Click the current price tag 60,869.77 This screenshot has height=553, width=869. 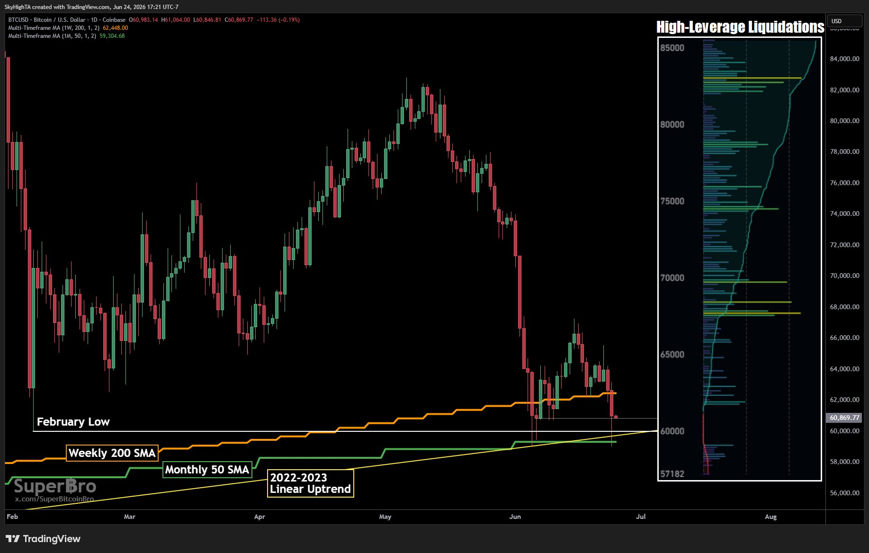coord(844,418)
